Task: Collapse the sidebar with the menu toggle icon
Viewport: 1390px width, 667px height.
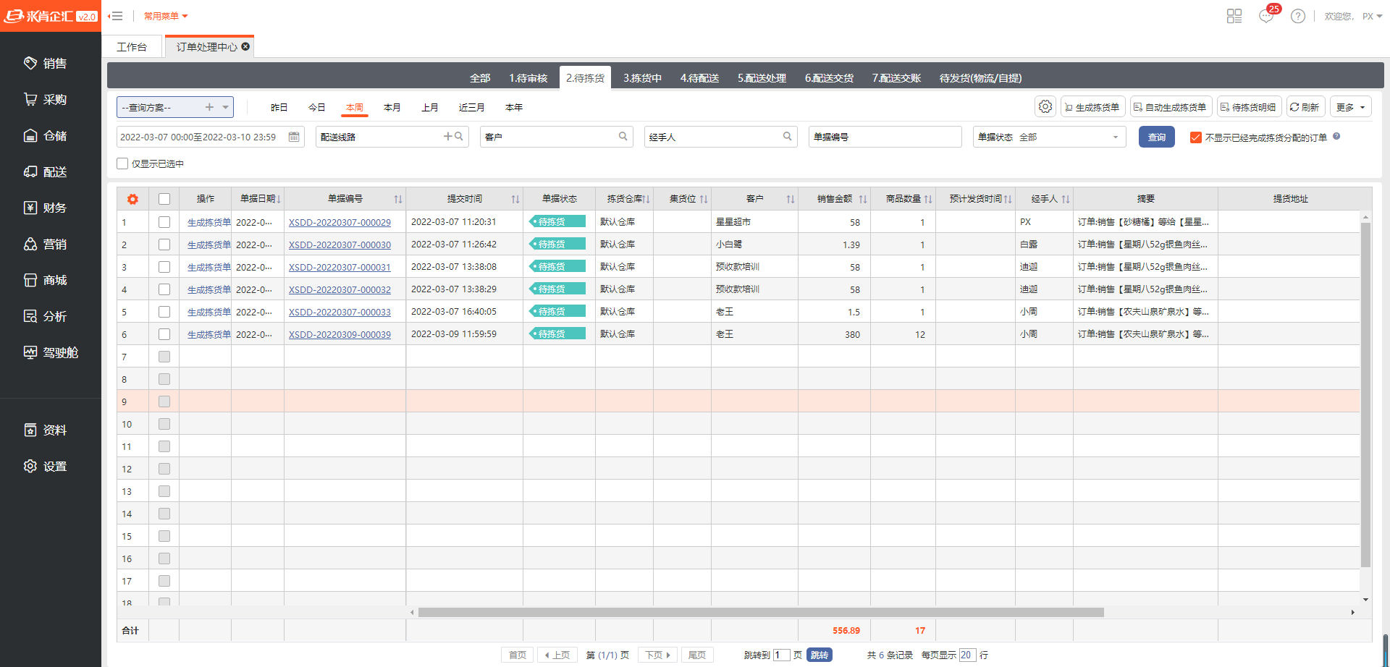Action: click(x=115, y=16)
